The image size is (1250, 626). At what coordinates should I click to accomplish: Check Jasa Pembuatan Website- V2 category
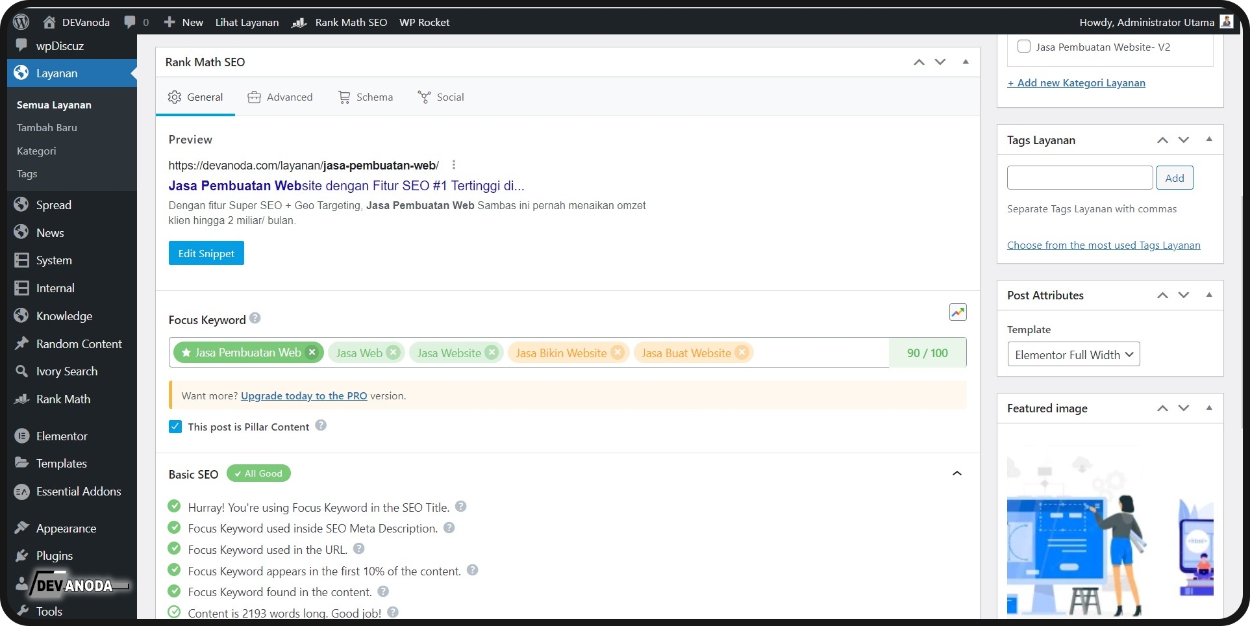click(x=1024, y=47)
